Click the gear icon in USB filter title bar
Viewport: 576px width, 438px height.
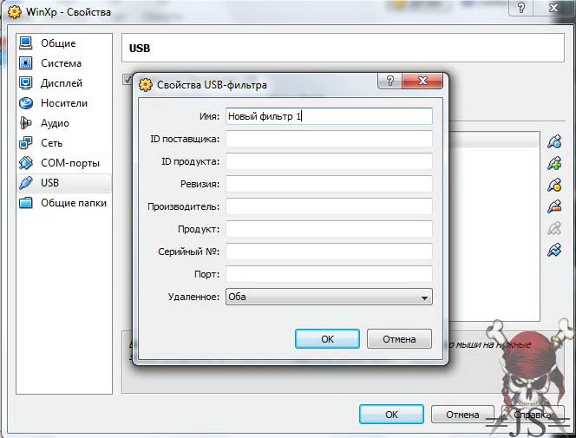(x=146, y=85)
